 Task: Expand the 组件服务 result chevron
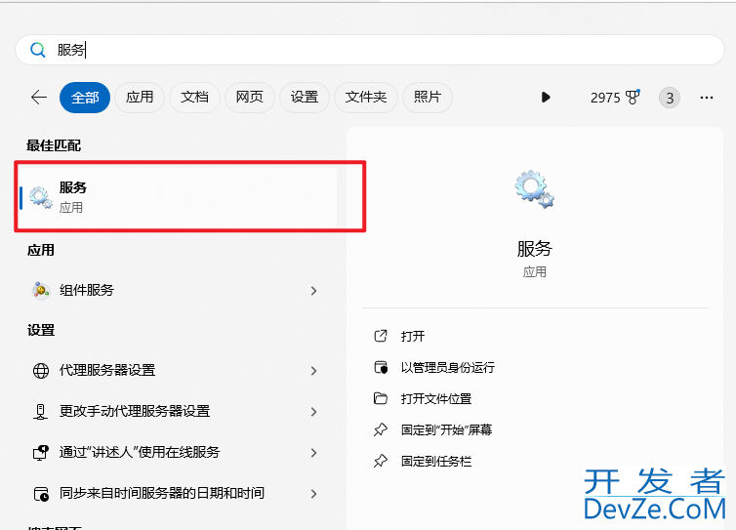pos(313,291)
